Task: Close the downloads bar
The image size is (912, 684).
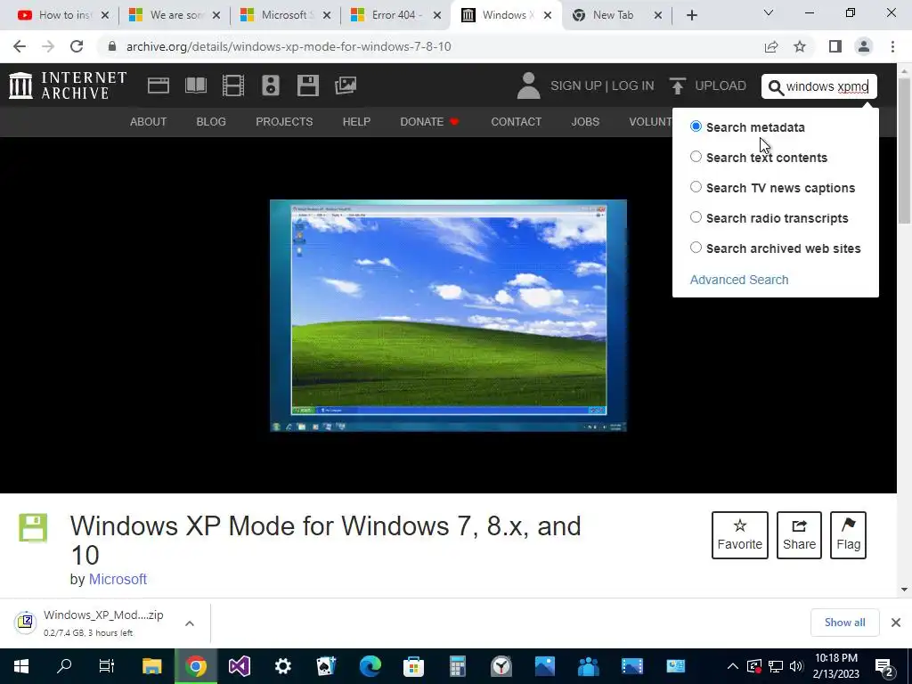Action: [896, 623]
